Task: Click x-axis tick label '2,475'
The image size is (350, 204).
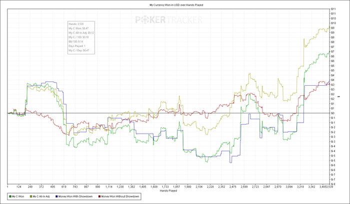Action: [232, 187]
